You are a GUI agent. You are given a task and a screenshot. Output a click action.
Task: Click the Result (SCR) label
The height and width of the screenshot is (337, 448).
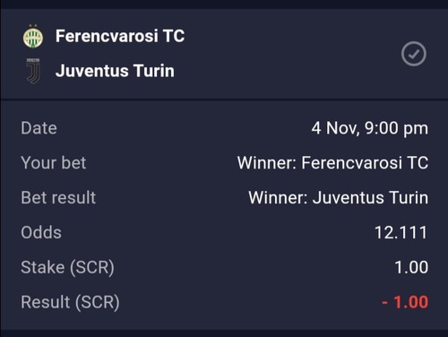[70, 302]
